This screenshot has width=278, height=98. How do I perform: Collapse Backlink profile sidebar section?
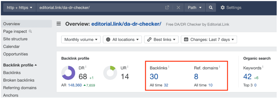click(x=20, y=65)
